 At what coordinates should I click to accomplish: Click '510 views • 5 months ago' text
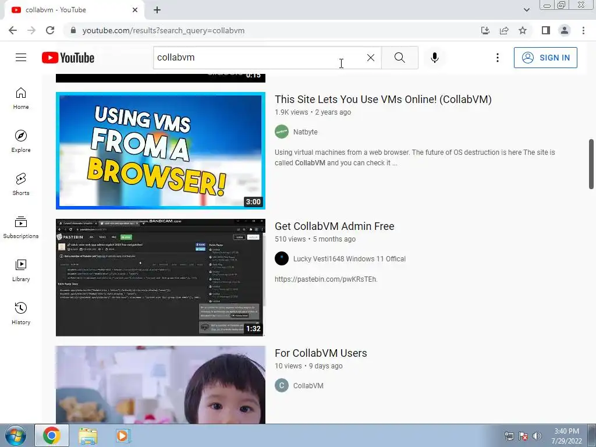315,239
